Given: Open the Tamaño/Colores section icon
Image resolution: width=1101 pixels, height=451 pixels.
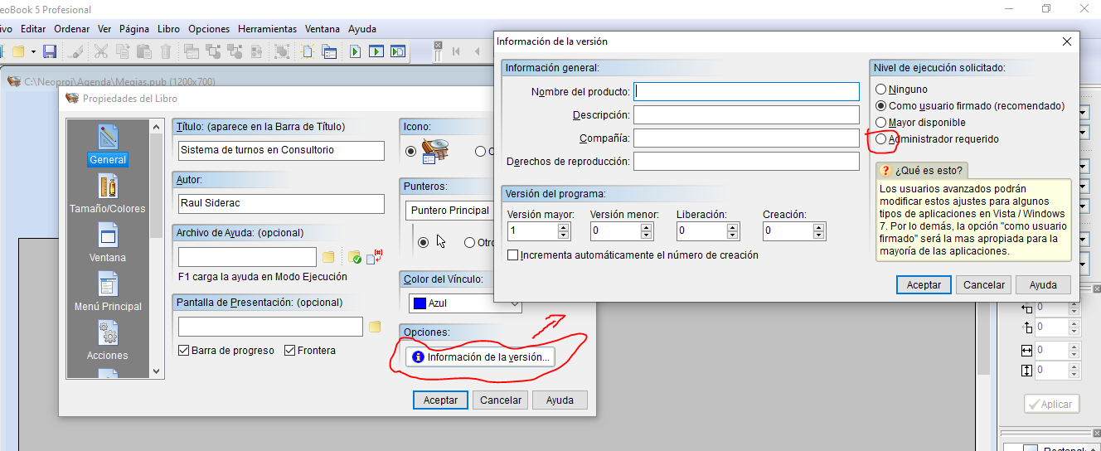Looking at the screenshot, I should pos(108,186).
